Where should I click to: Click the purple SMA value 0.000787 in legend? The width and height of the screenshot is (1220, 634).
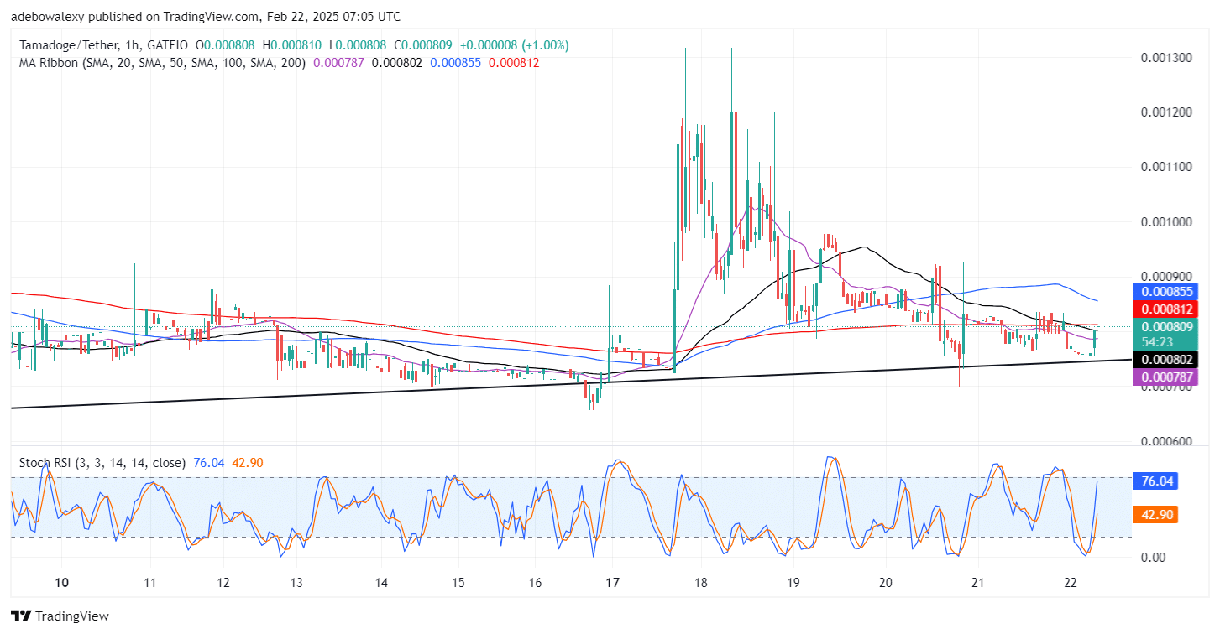click(338, 62)
